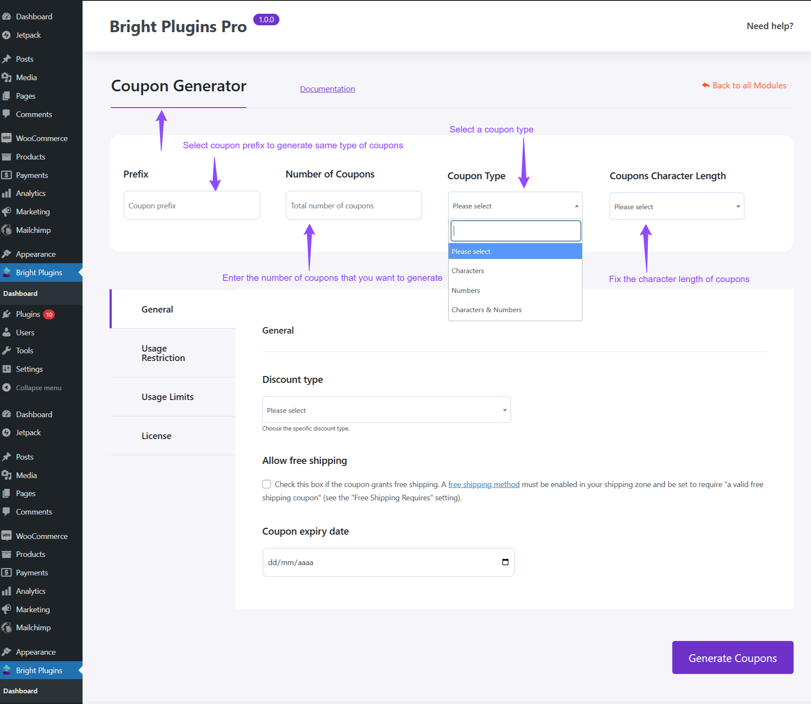This screenshot has width=811, height=704.
Task: Click the orange back arrow icon
Action: pyautogui.click(x=705, y=85)
